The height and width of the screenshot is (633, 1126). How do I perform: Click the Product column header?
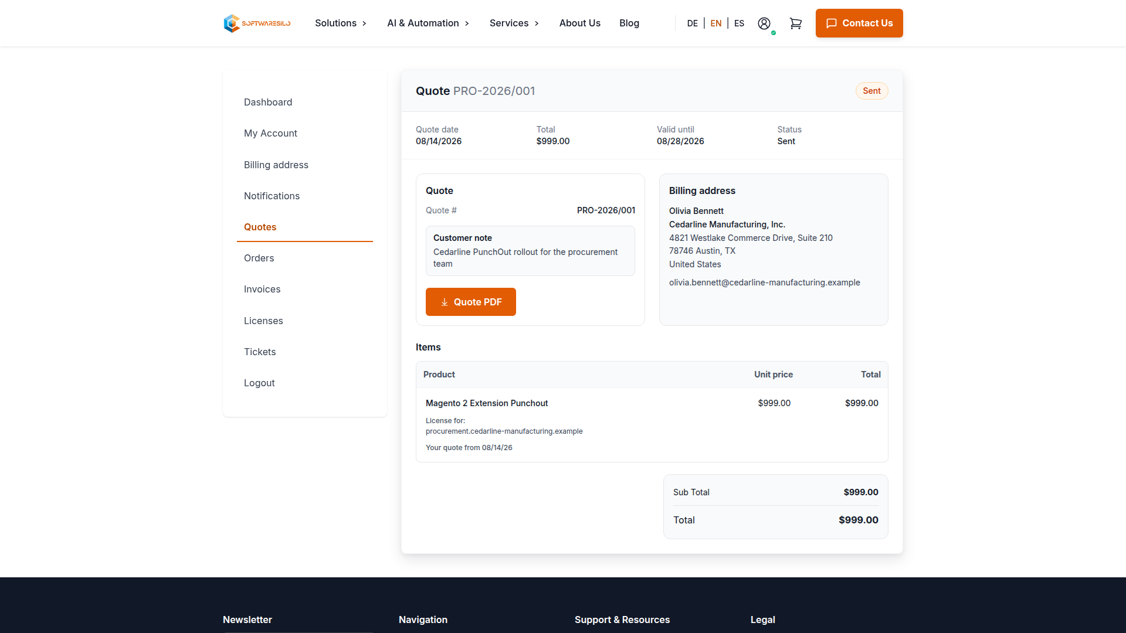click(439, 375)
